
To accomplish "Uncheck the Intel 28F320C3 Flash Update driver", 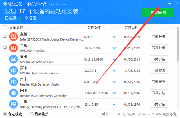I will 5,37.
